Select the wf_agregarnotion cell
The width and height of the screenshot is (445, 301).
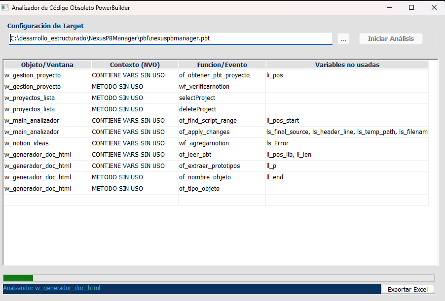[222, 143]
